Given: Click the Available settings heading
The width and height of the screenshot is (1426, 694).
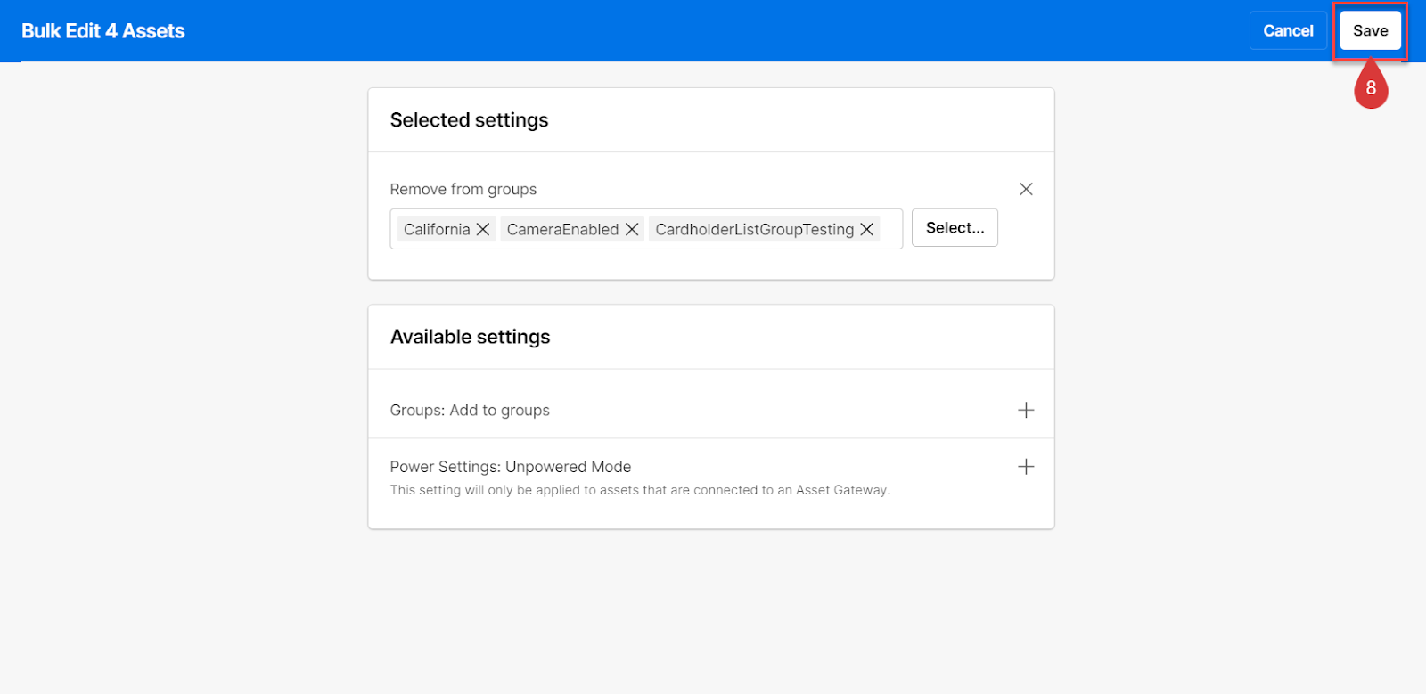Looking at the screenshot, I should click(x=470, y=337).
